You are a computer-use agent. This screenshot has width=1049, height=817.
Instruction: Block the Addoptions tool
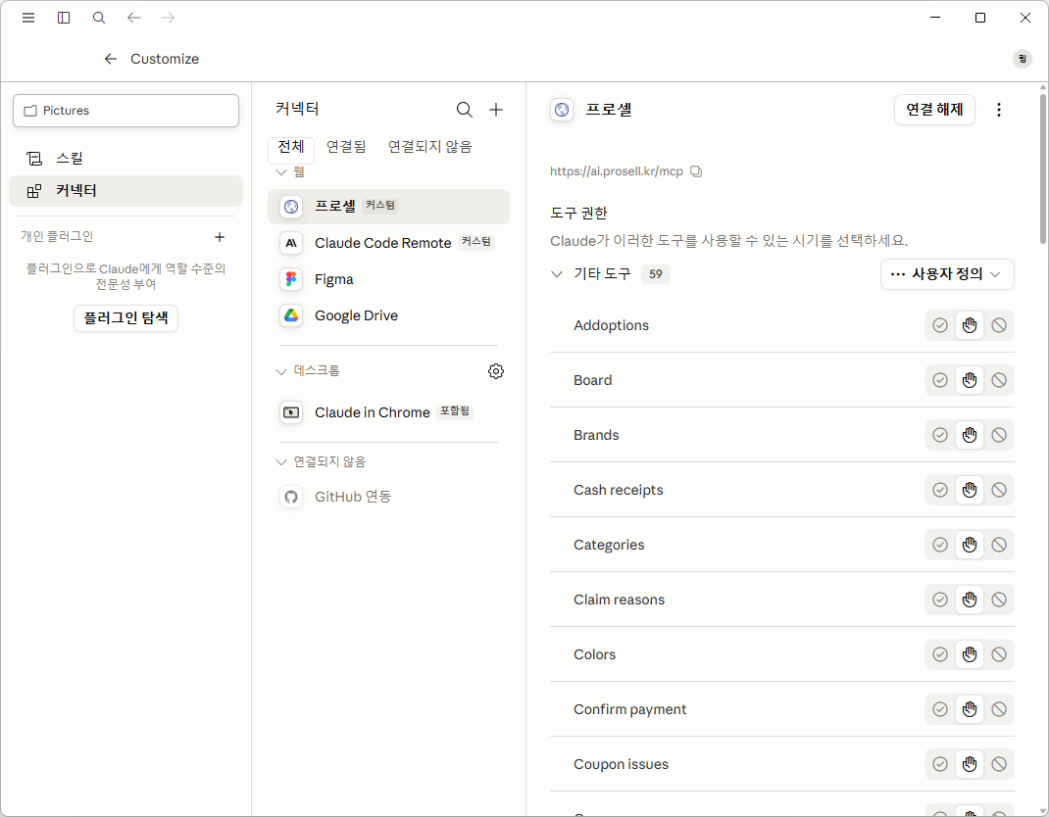point(999,325)
